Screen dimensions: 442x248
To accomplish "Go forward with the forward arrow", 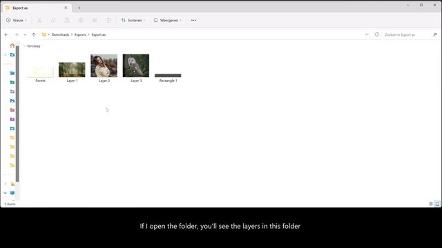I will pos(17,34).
